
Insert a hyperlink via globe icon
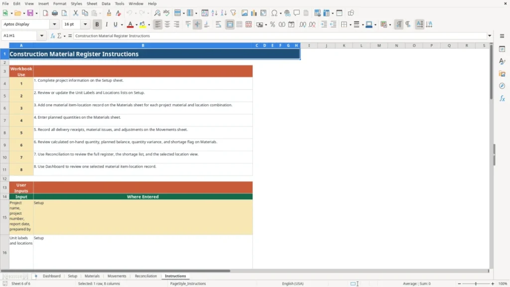click(x=287, y=13)
